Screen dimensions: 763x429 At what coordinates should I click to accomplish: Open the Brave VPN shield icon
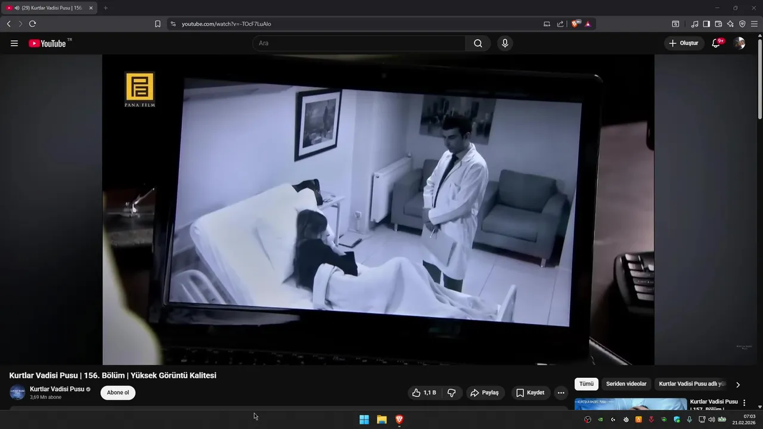click(x=742, y=24)
